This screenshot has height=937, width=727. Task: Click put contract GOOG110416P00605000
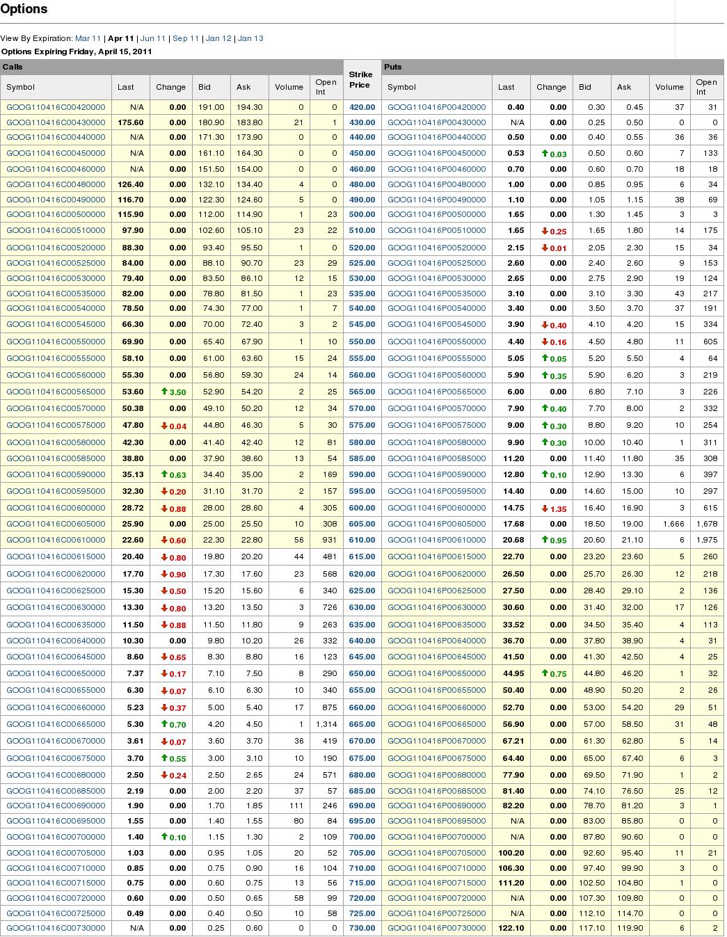[x=437, y=524]
